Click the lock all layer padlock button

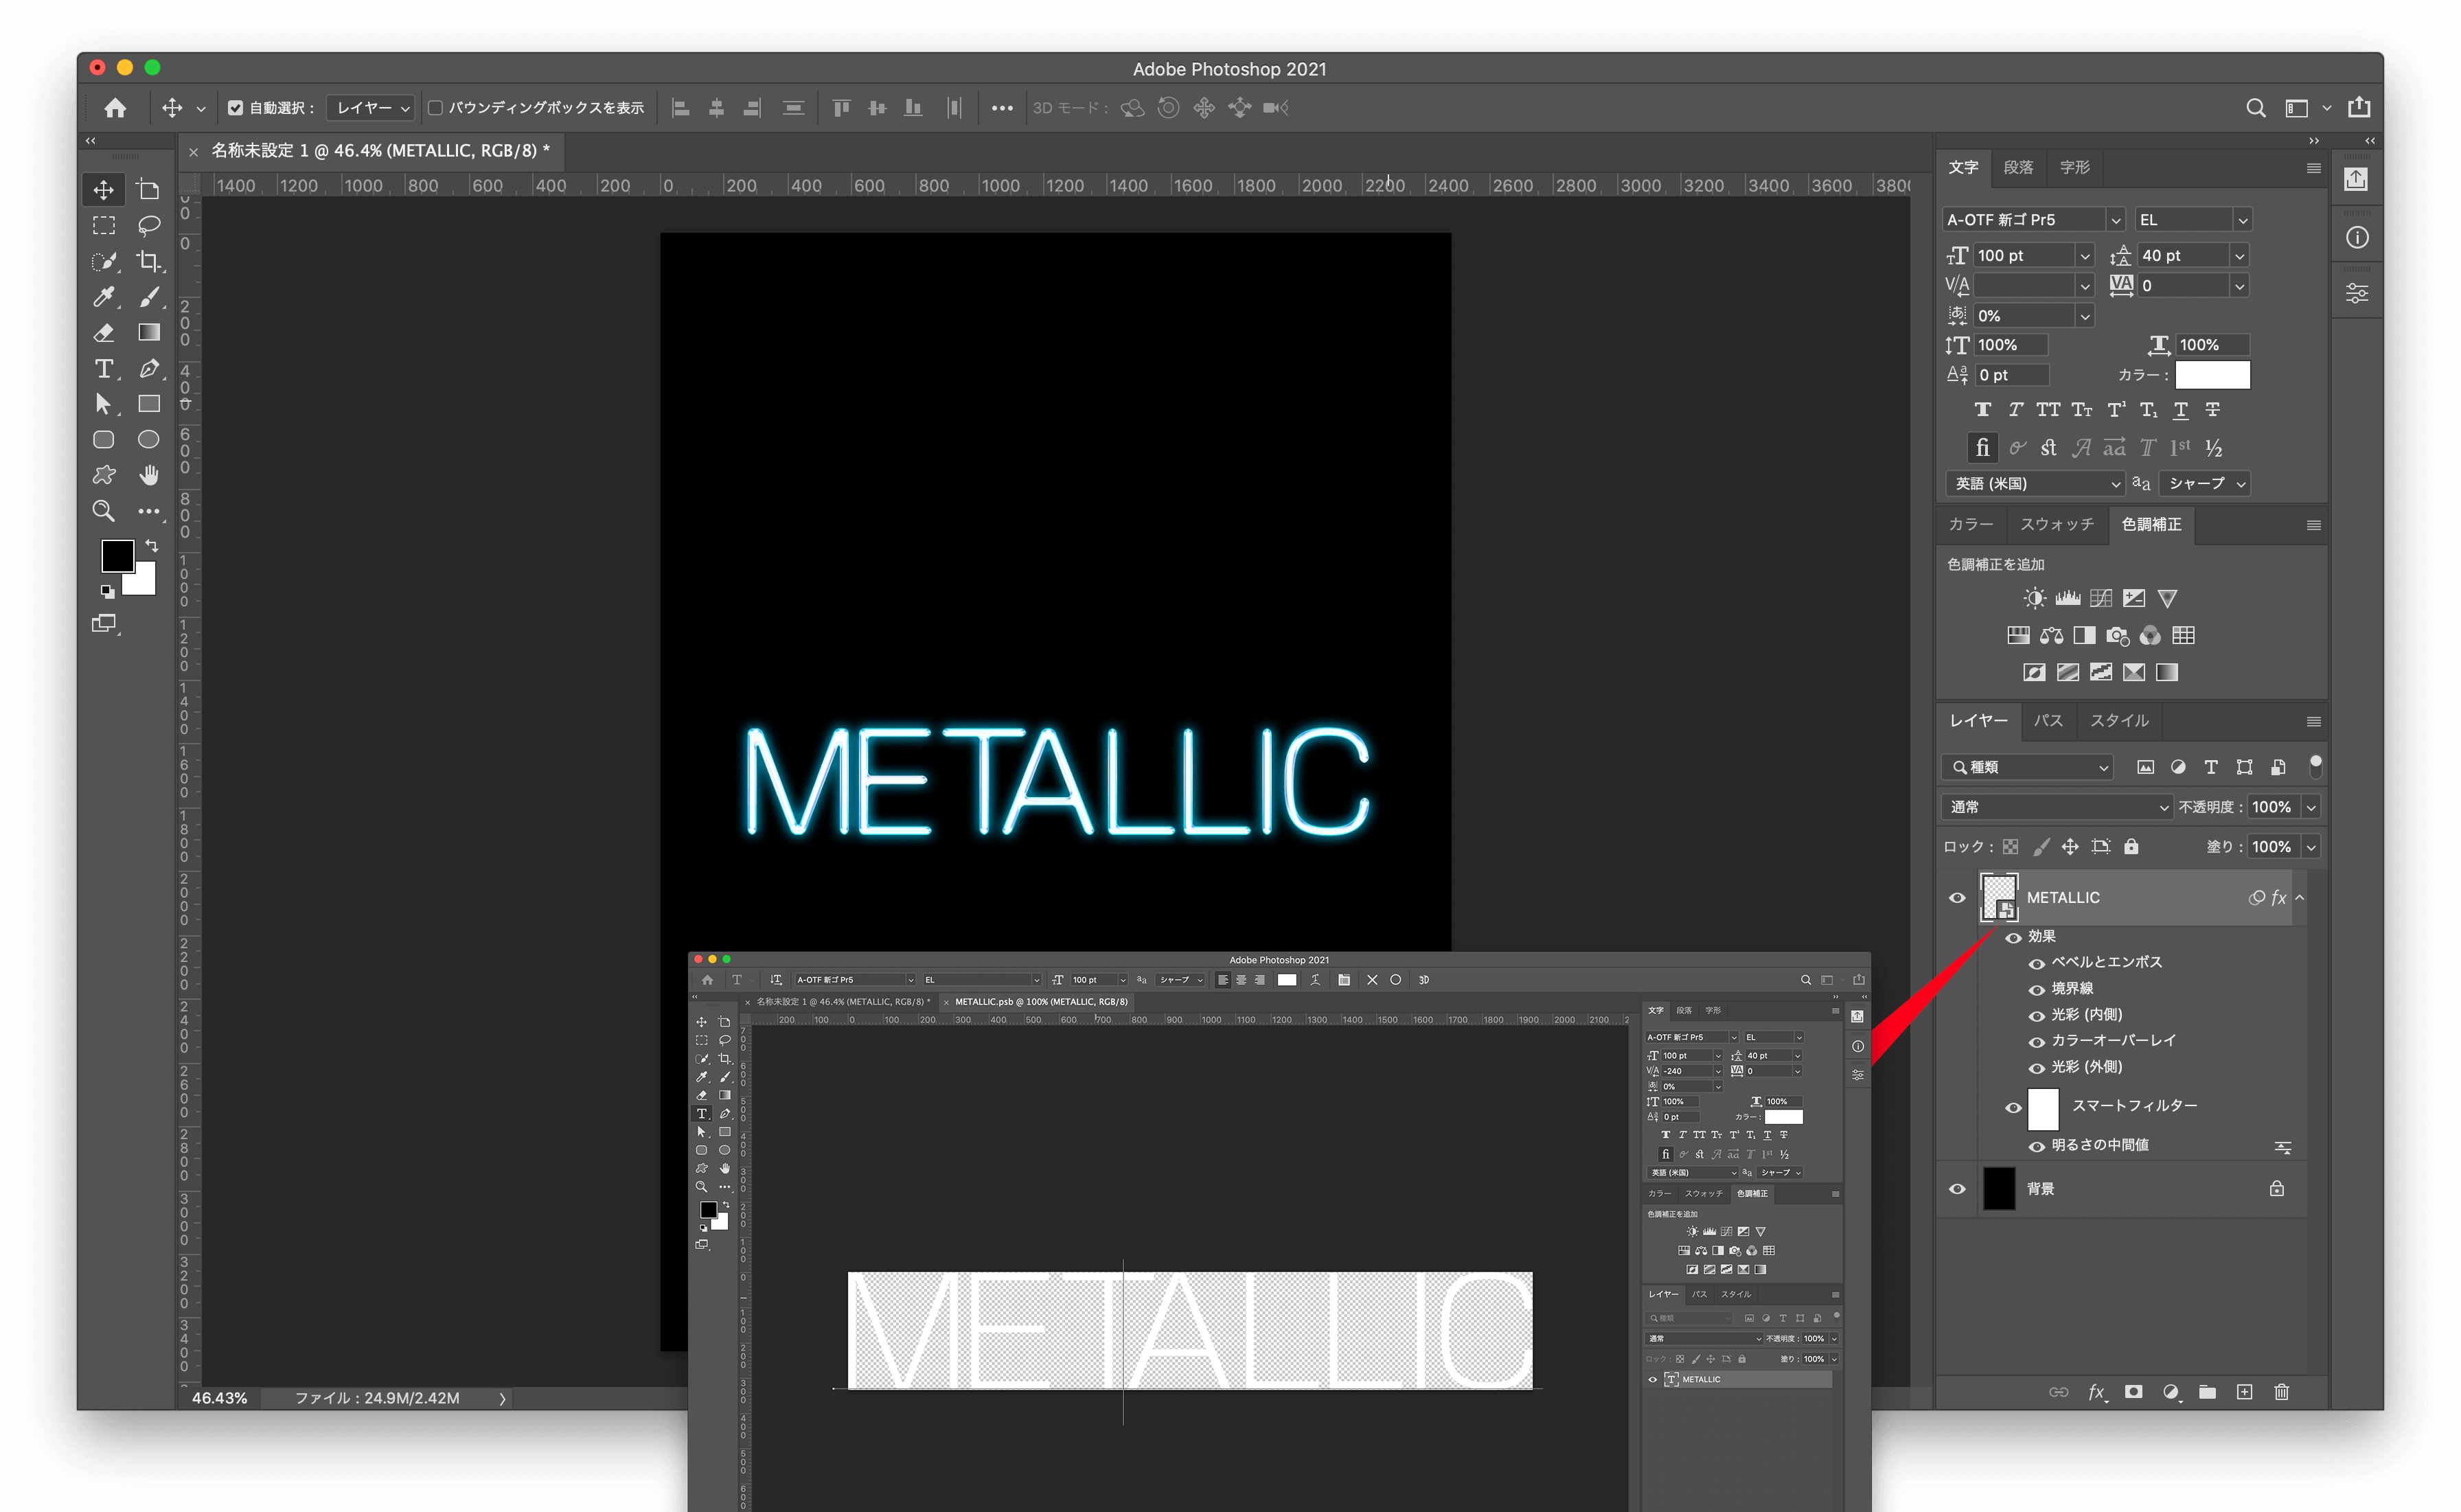click(2131, 847)
